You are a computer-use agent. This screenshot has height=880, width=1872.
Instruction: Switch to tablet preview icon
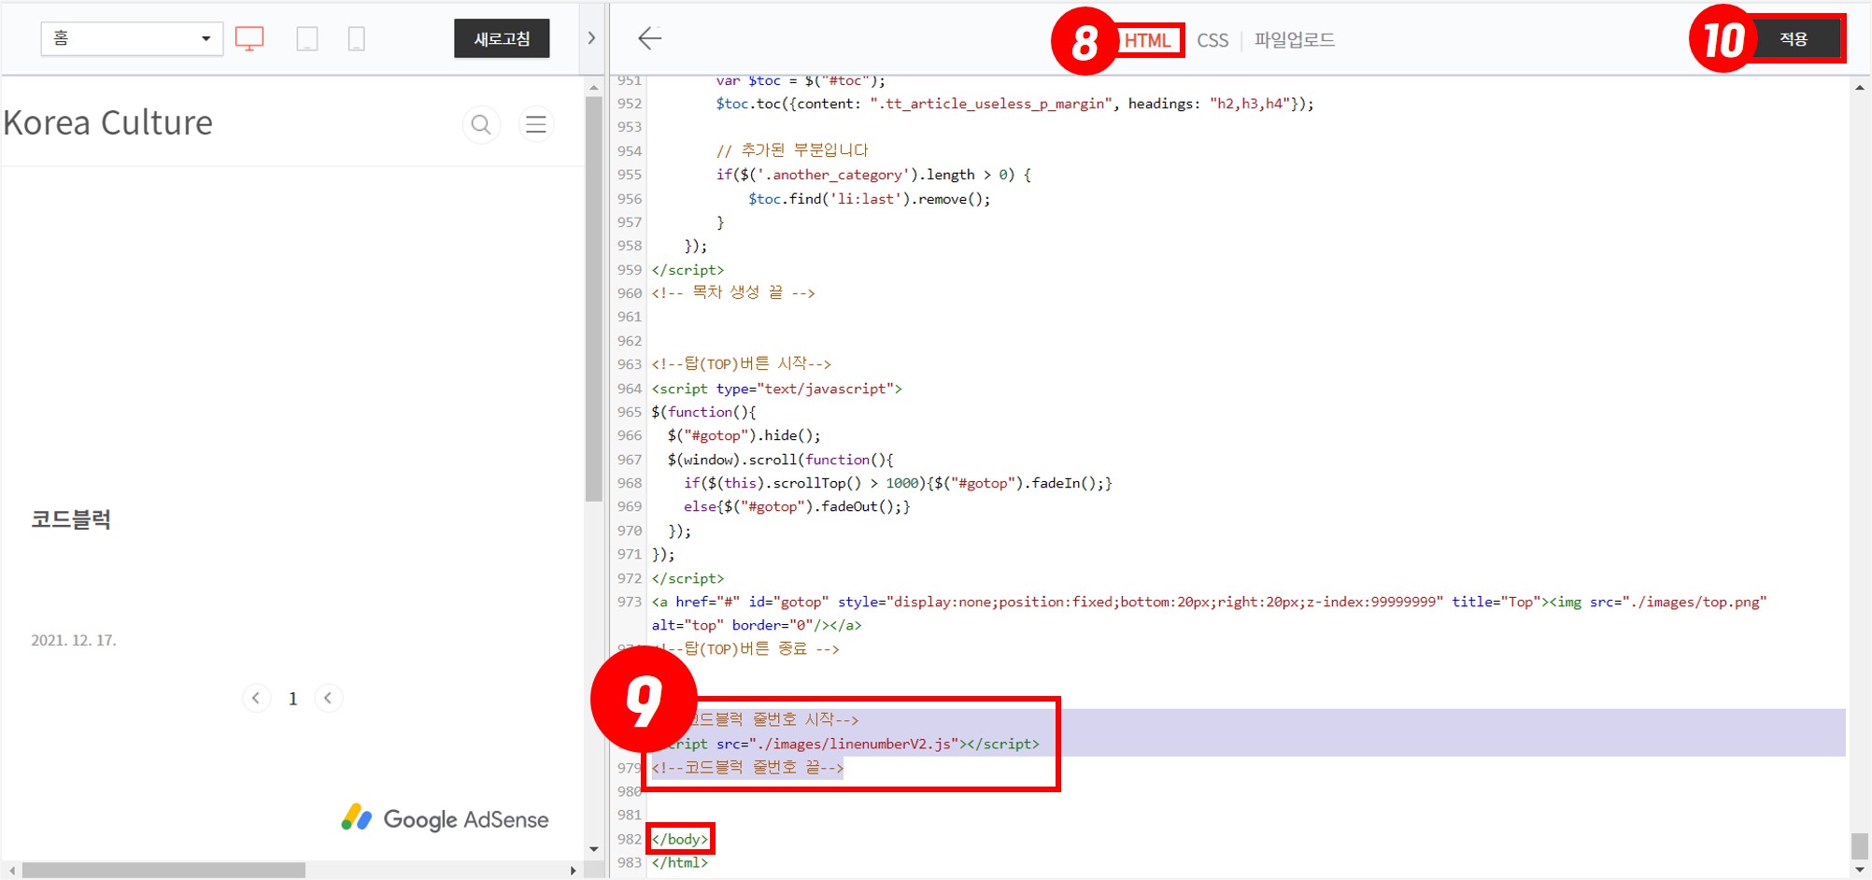[306, 38]
